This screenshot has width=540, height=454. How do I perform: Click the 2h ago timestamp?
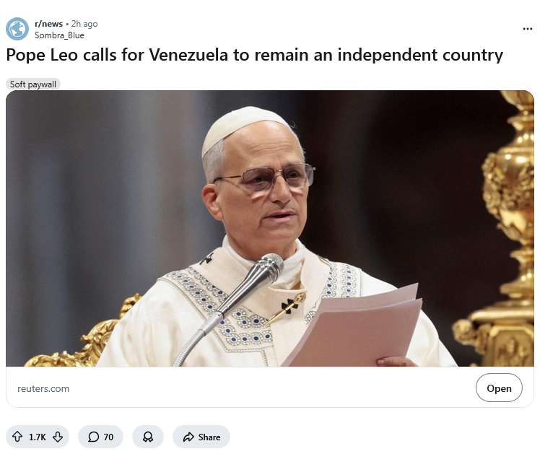pyautogui.click(x=84, y=24)
